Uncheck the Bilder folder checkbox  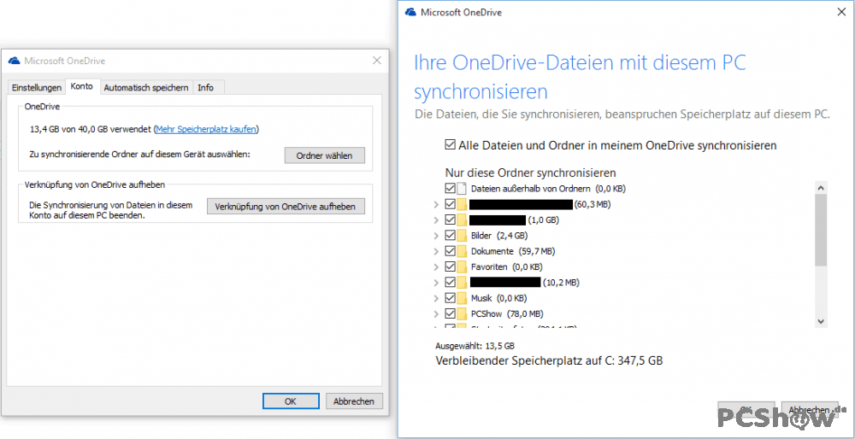point(451,236)
